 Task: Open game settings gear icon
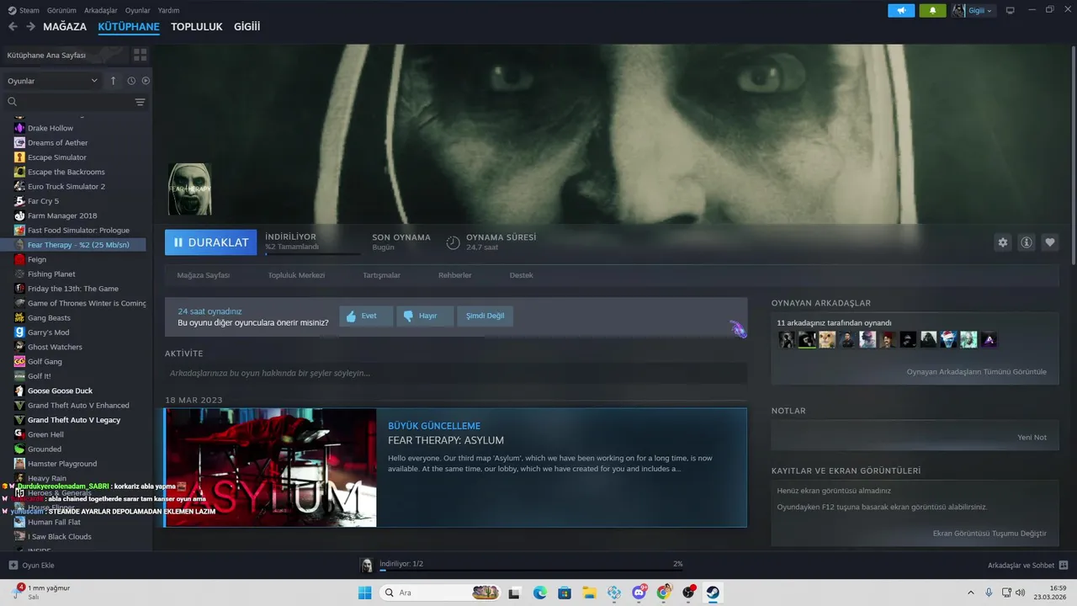1003,242
